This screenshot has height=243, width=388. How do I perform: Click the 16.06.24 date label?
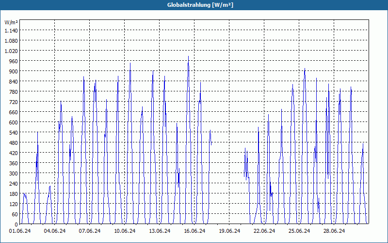(x=194, y=231)
